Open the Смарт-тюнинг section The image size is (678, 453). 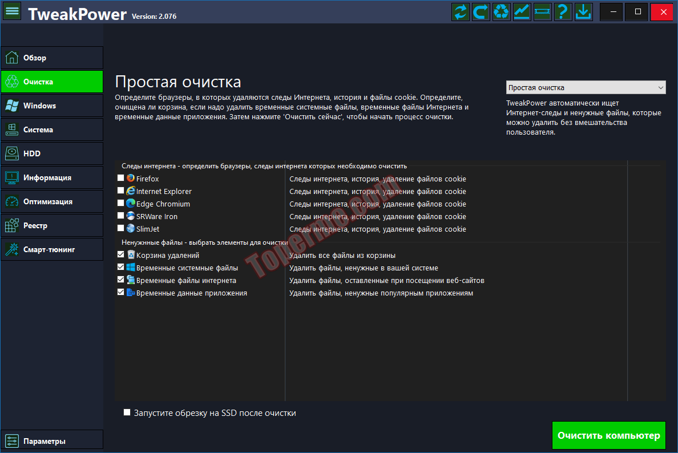click(x=52, y=249)
